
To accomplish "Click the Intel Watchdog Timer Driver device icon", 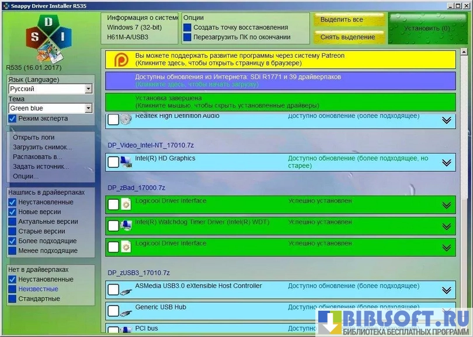I will (126, 225).
